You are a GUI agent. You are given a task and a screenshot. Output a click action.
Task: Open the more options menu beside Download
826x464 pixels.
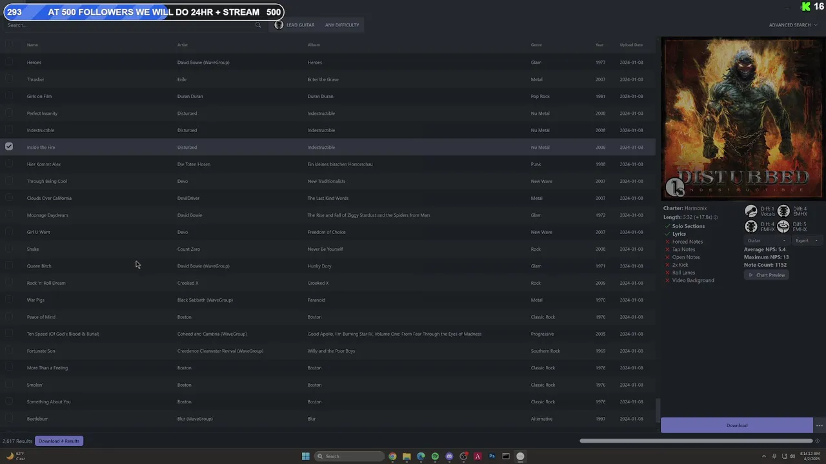(819, 425)
